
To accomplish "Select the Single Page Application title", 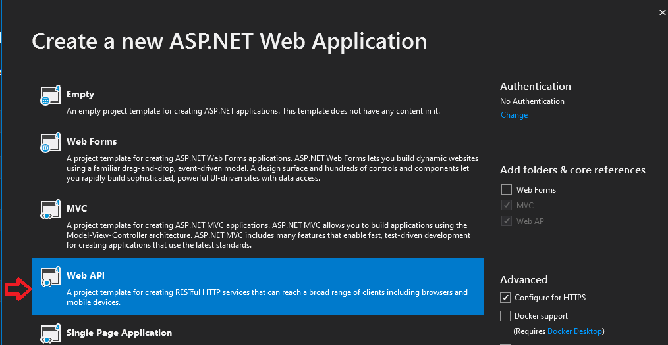I will click(x=119, y=333).
